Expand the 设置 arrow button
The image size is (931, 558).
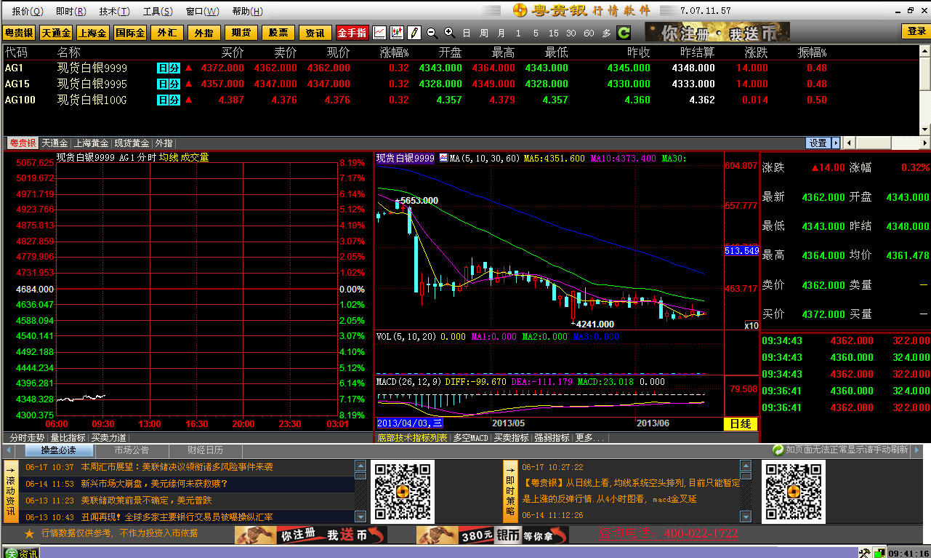click(x=836, y=143)
